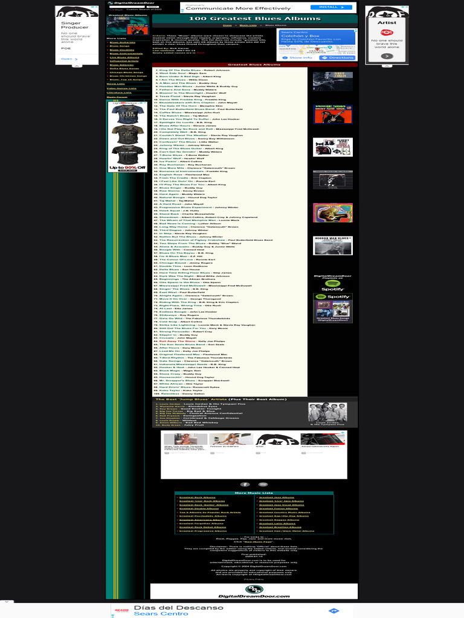
Task: Click Directions in the Sears ad
Action: [337, 57]
